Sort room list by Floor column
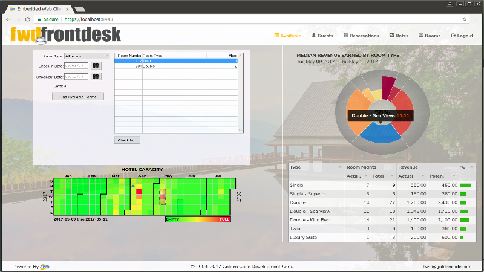484x272 pixels. (222, 56)
